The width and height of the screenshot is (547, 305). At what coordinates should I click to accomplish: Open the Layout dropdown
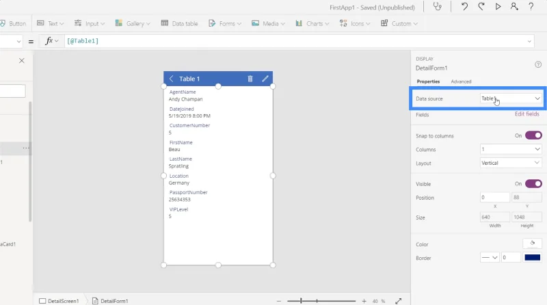coord(511,163)
